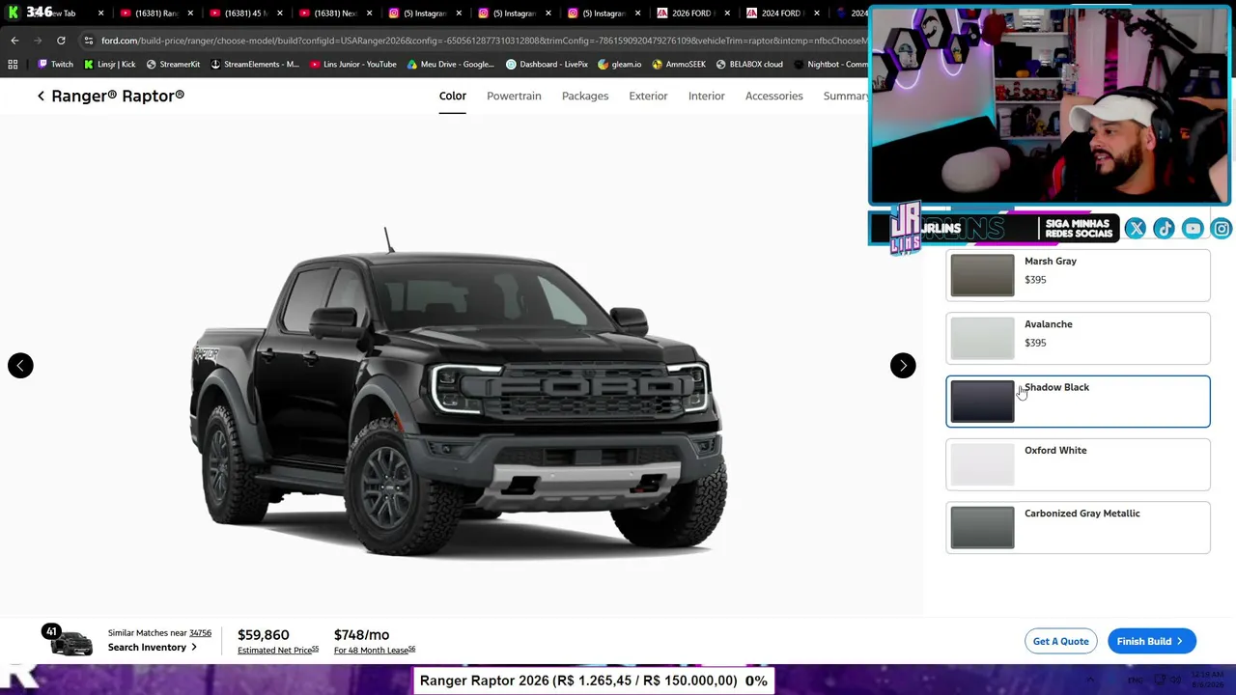
Task: Open the apps grid in bookmarks bar
Action: pos(13,65)
